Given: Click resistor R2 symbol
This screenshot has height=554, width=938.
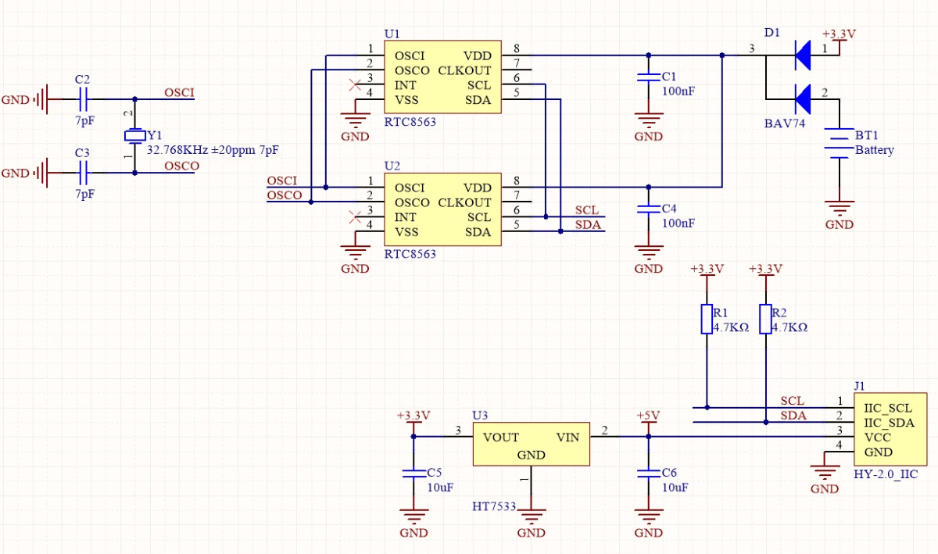Looking at the screenshot, I should (x=765, y=319).
